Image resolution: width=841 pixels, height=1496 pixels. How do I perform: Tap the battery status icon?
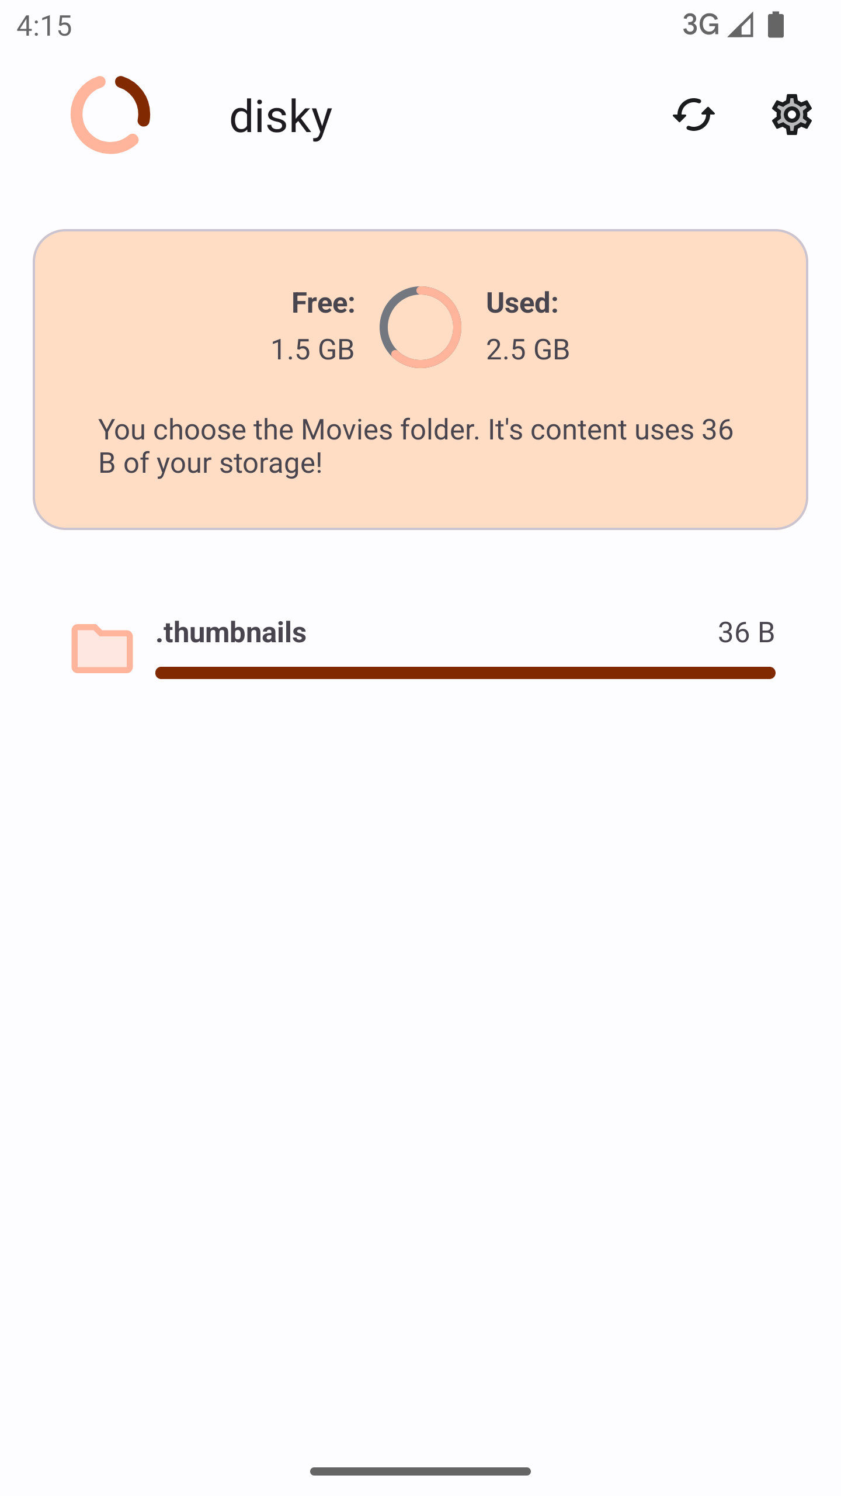click(776, 25)
